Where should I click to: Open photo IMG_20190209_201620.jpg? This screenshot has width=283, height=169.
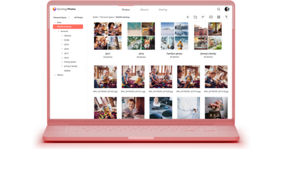(161, 77)
